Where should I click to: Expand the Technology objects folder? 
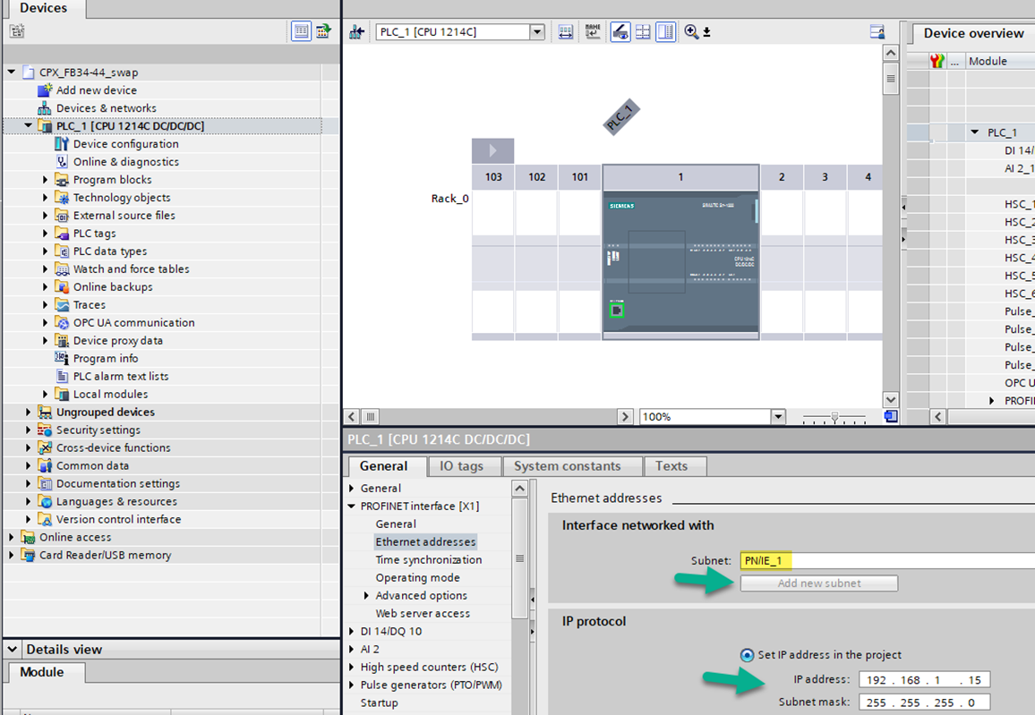(45, 197)
